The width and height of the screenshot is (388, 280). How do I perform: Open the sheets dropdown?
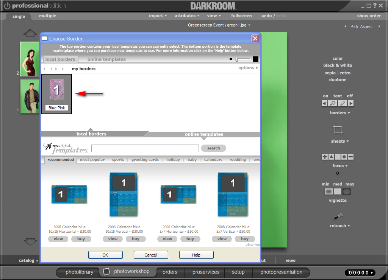click(340, 142)
